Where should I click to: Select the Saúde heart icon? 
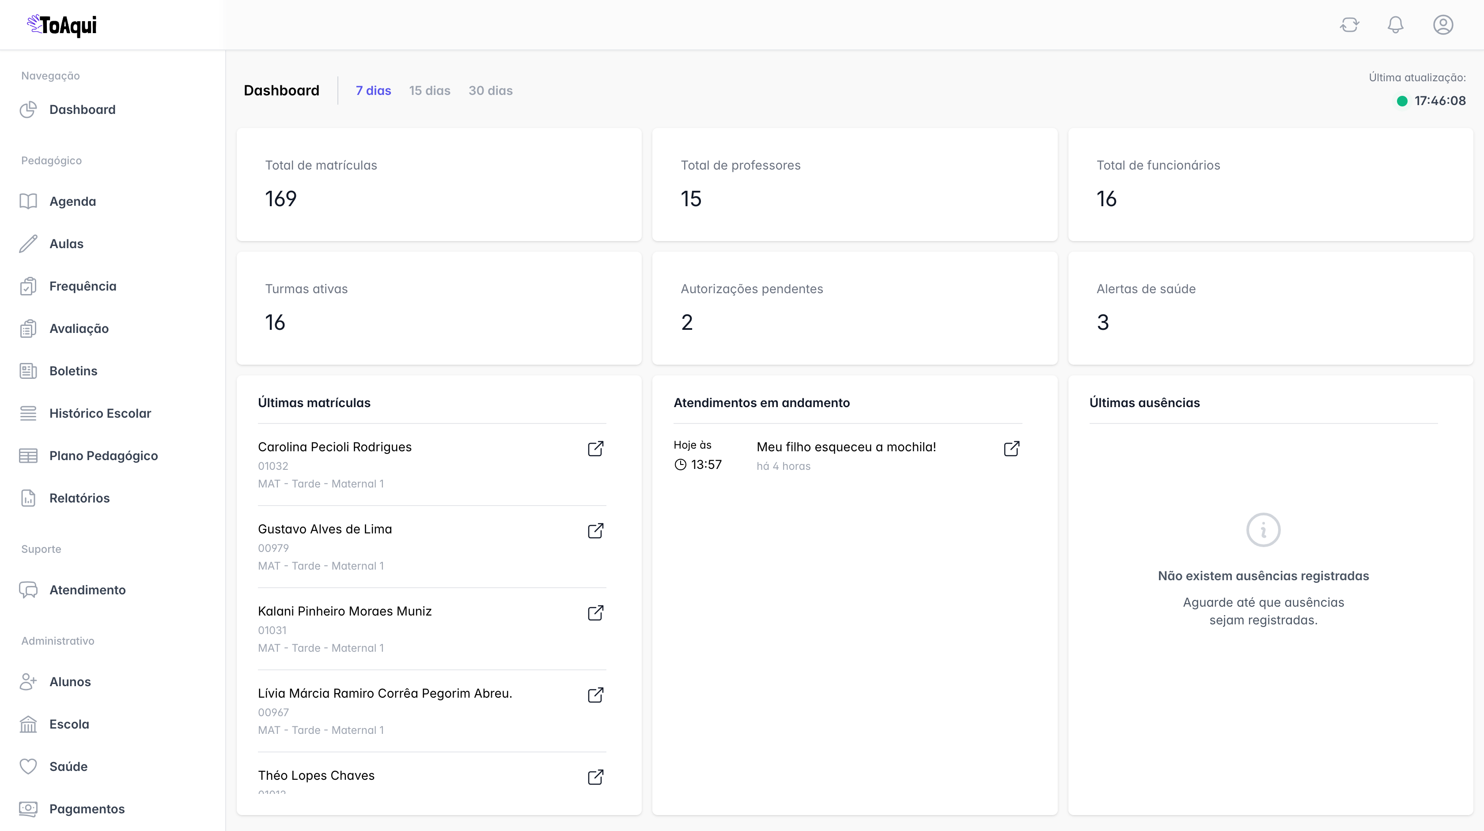(x=29, y=766)
